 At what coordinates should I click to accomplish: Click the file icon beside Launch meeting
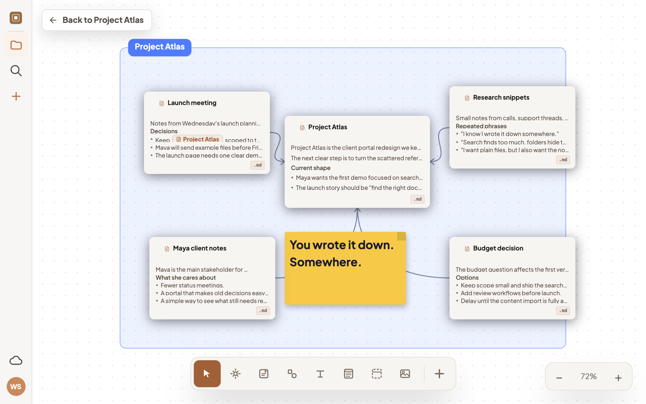(162, 103)
